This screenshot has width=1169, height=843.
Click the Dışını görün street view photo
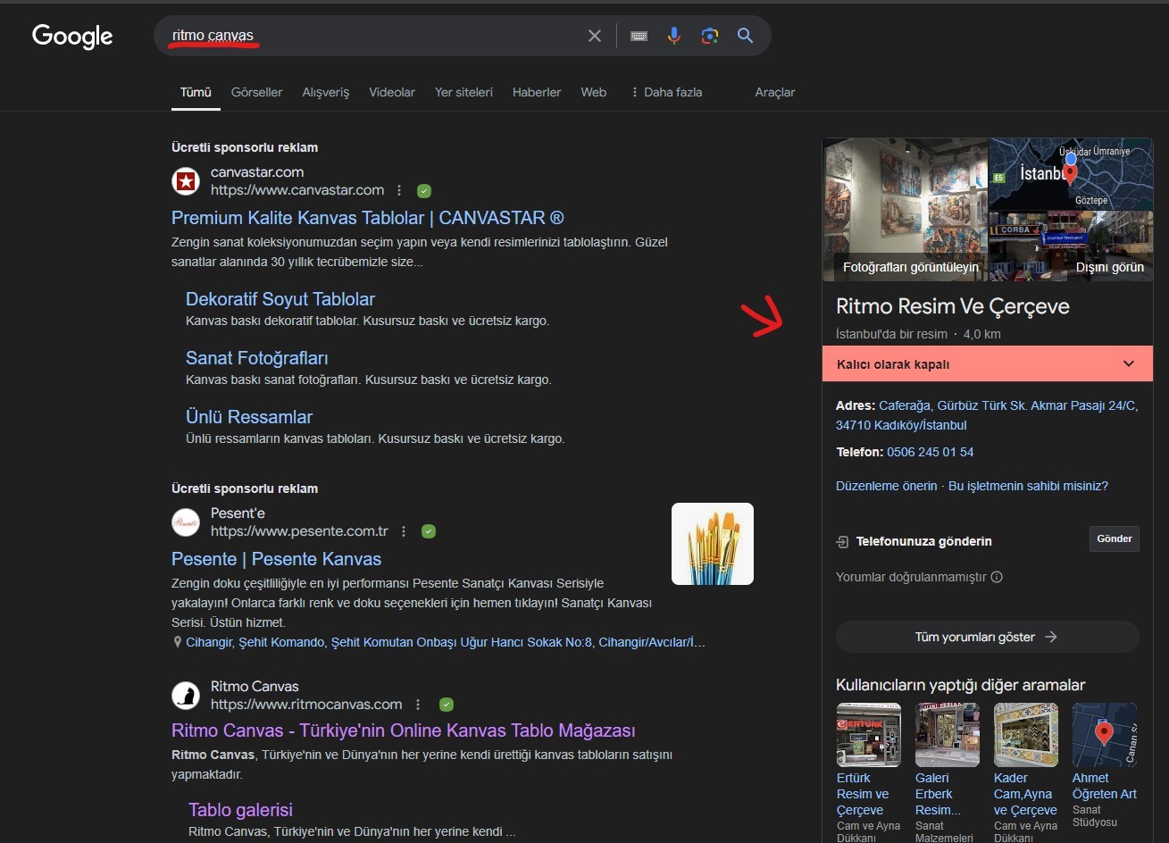(x=1071, y=246)
